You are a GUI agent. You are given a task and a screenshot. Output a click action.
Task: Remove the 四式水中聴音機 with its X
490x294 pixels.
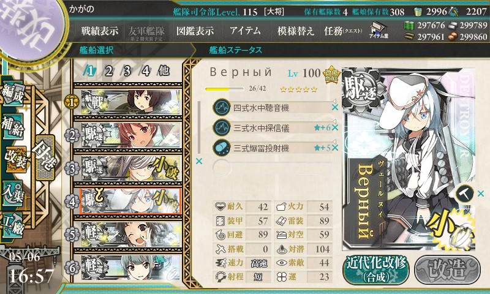(335, 107)
